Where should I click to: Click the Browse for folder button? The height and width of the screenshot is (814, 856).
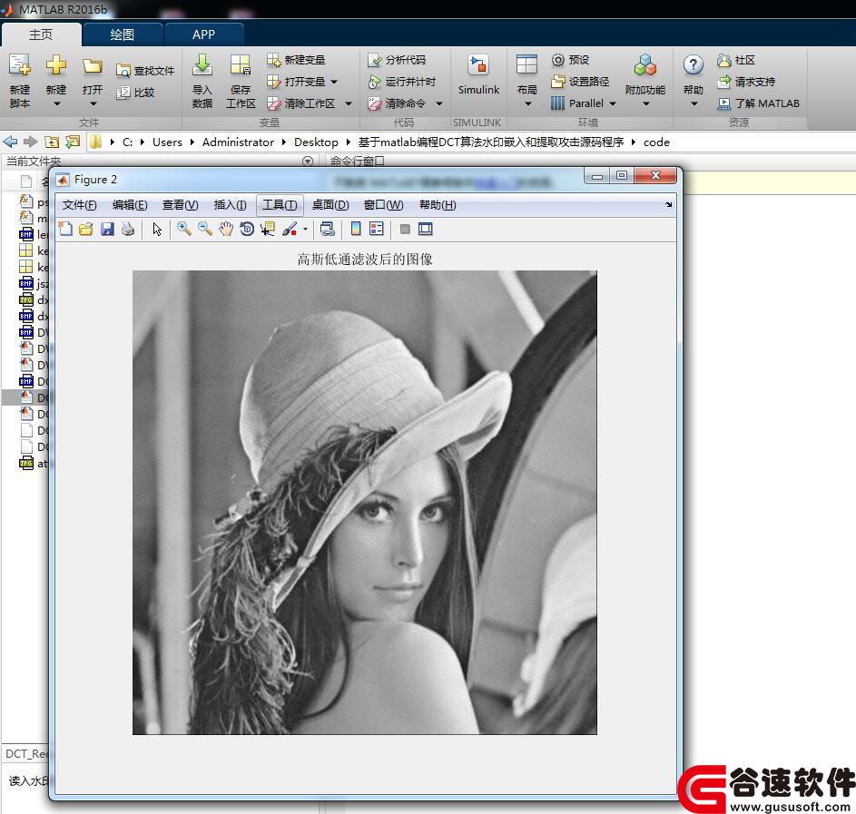(x=72, y=142)
